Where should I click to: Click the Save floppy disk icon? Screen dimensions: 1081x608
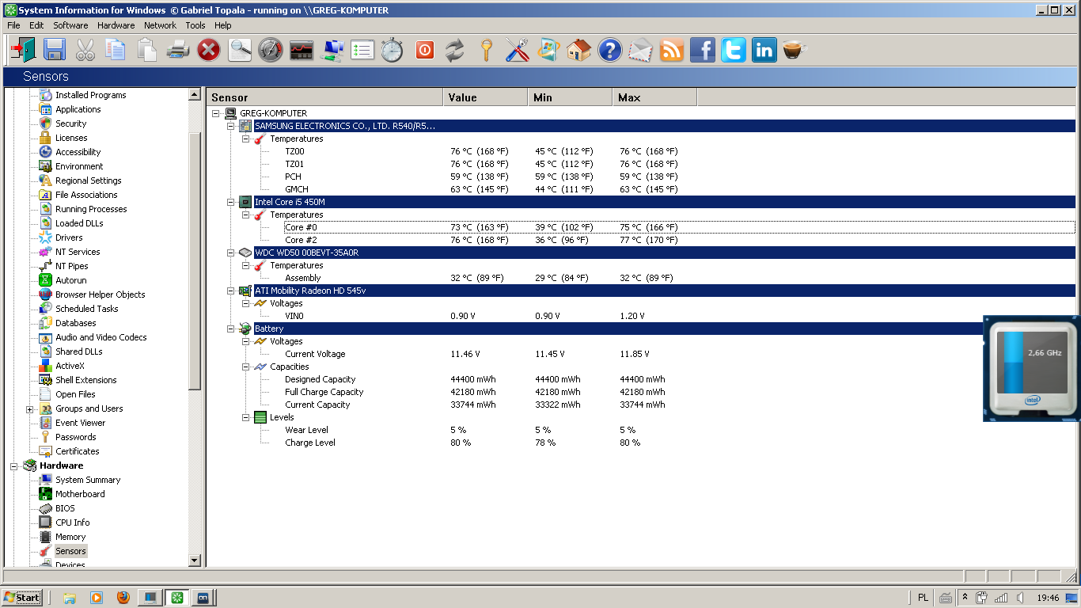[x=54, y=51]
